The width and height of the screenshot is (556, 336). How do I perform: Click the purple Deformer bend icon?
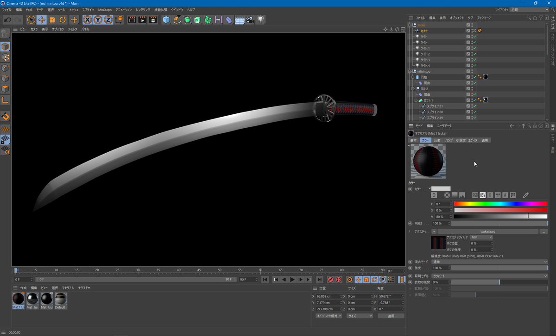(229, 20)
